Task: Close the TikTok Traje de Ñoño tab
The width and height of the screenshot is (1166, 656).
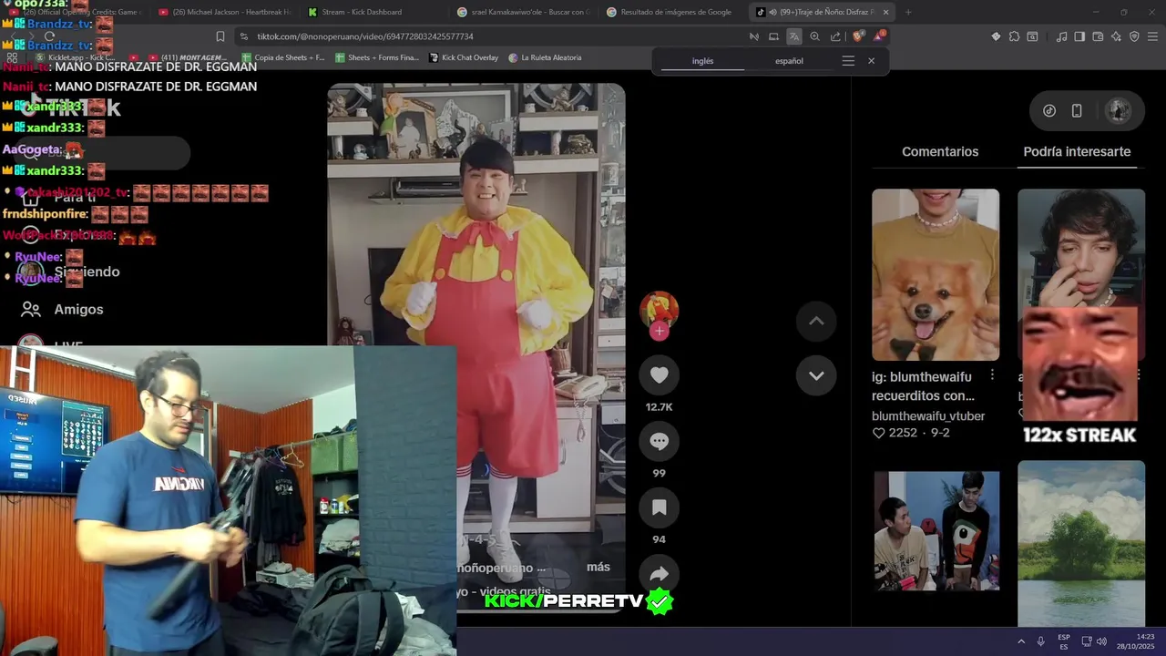Action: click(885, 12)
